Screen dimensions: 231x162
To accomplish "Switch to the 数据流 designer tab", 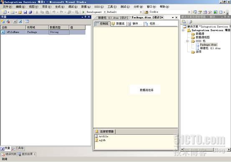I will (118, 24).
